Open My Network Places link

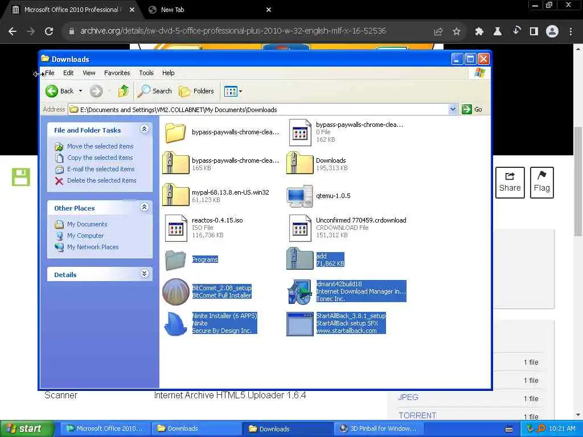click(x=93, y=247)
